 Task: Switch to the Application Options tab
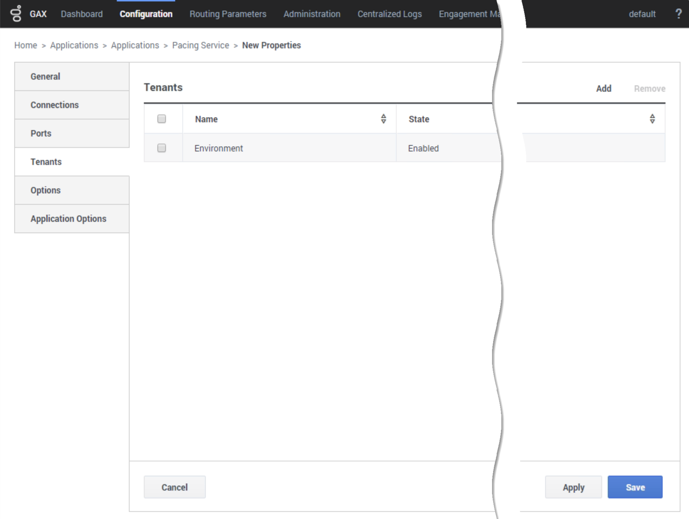(x=72, y=218)
